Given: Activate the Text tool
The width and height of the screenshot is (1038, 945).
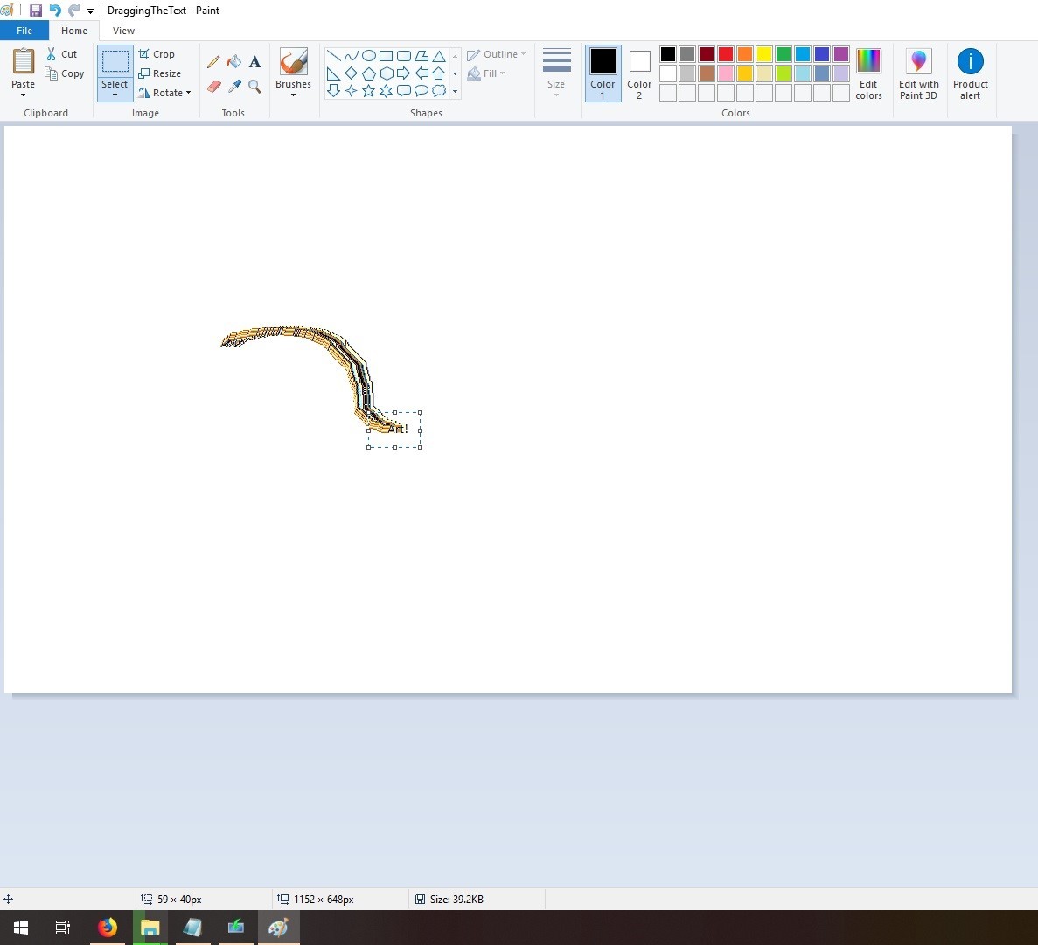Looking at the screenshot, I should point(254,62).
